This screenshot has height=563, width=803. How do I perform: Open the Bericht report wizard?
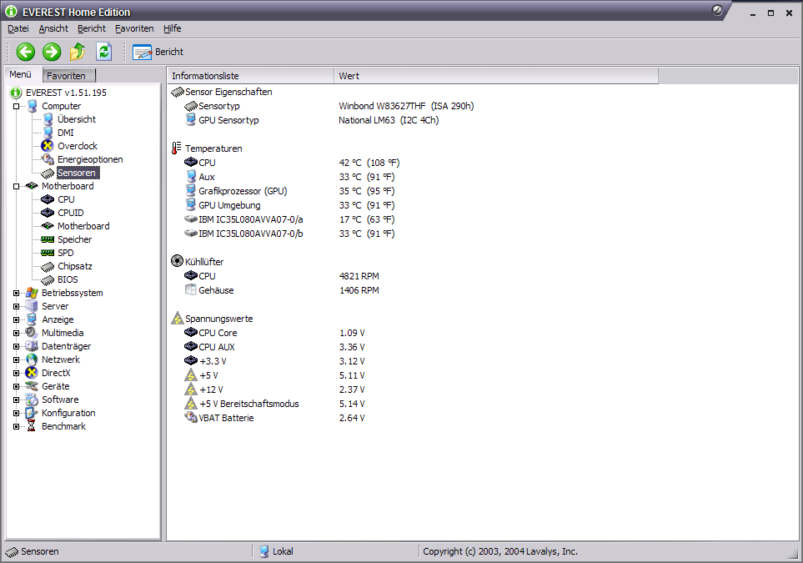click(x=158, y=52)
